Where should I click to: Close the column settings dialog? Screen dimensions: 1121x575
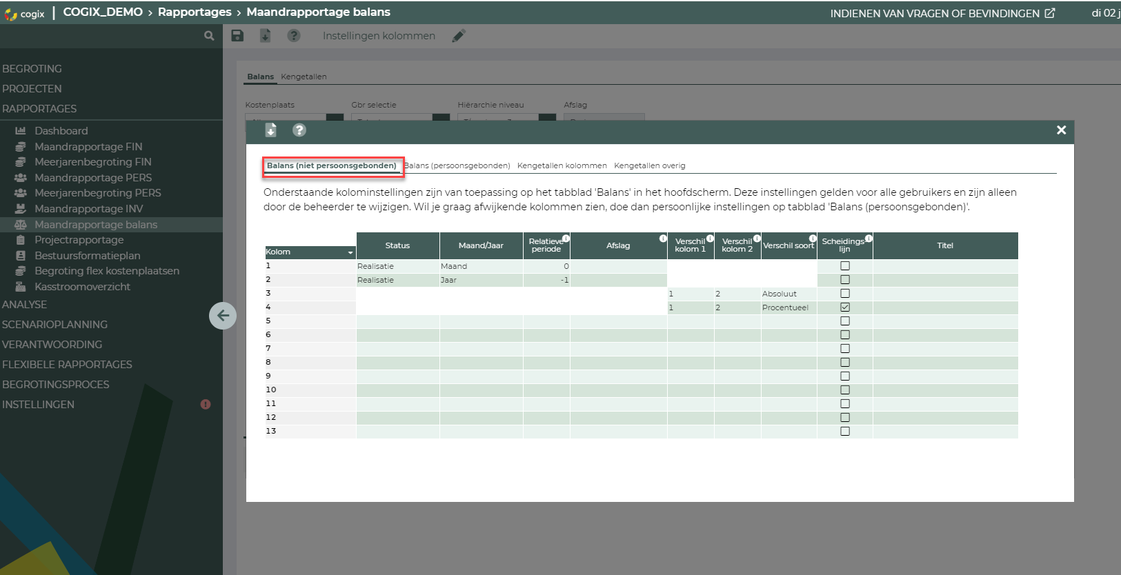[1061, 130]
